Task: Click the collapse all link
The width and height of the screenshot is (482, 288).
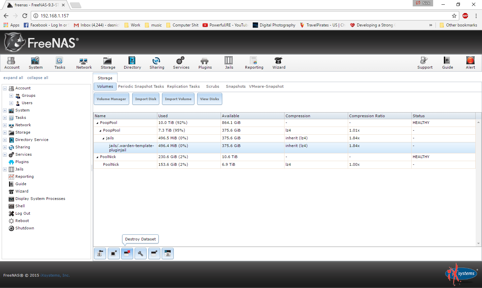Action: pos(37,78)
